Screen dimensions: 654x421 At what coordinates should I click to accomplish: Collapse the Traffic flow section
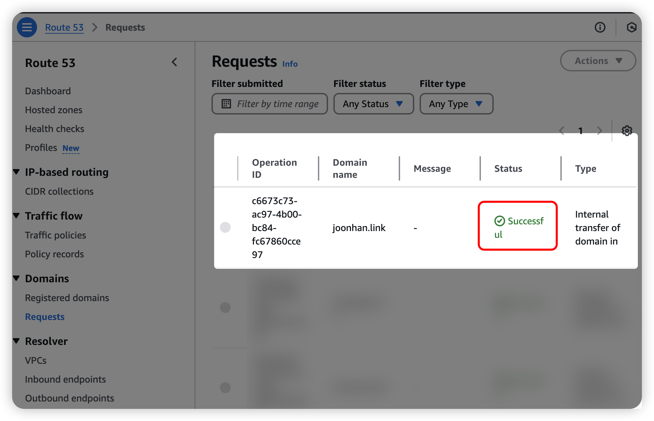[16, 216]
